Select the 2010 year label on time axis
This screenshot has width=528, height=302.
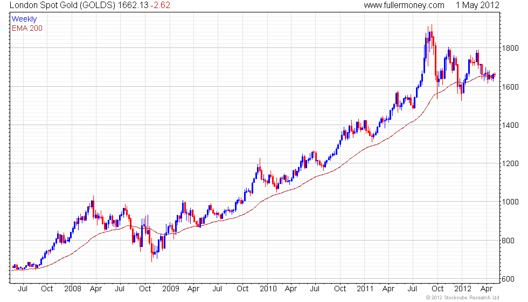click(268, 289)
